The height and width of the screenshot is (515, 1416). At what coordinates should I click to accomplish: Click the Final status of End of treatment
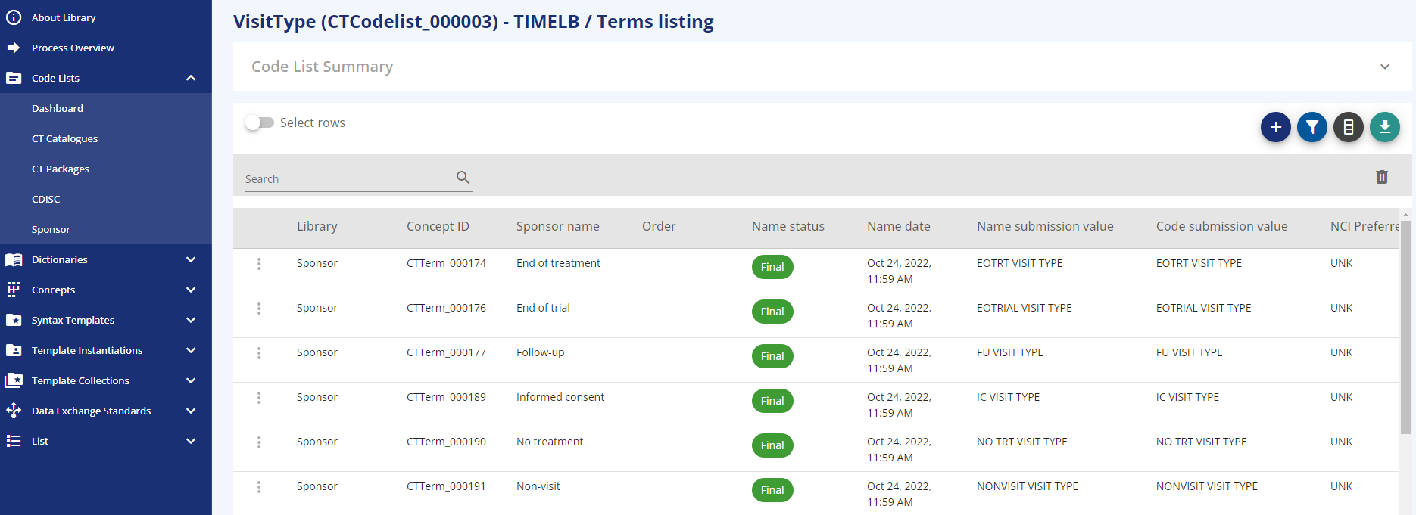click(x=772, y=267)
